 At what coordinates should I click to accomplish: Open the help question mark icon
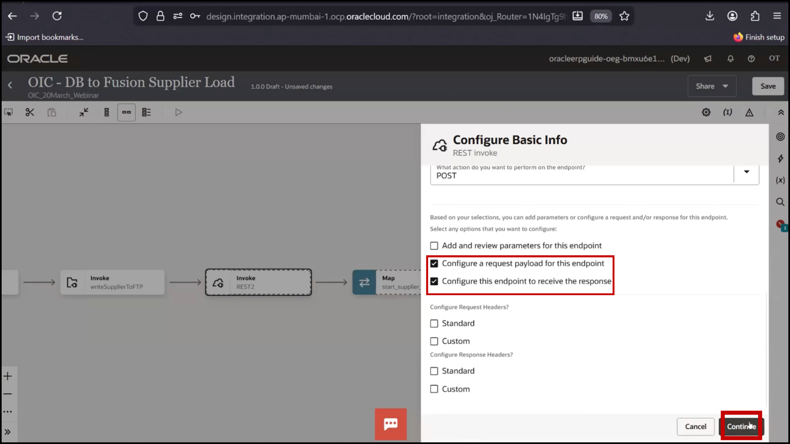pos(751,59)
